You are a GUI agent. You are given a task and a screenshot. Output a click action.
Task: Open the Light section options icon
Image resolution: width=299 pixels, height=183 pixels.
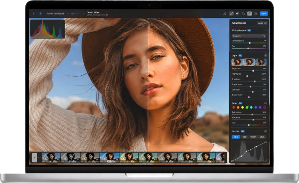(265, 55)
